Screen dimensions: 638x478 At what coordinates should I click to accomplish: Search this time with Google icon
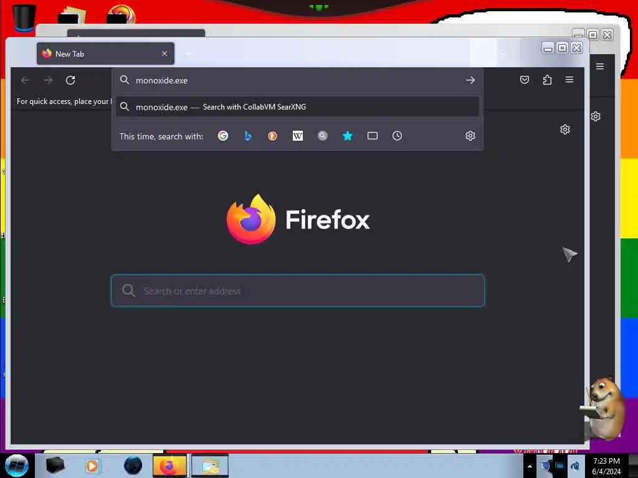(x=223, y=136)
